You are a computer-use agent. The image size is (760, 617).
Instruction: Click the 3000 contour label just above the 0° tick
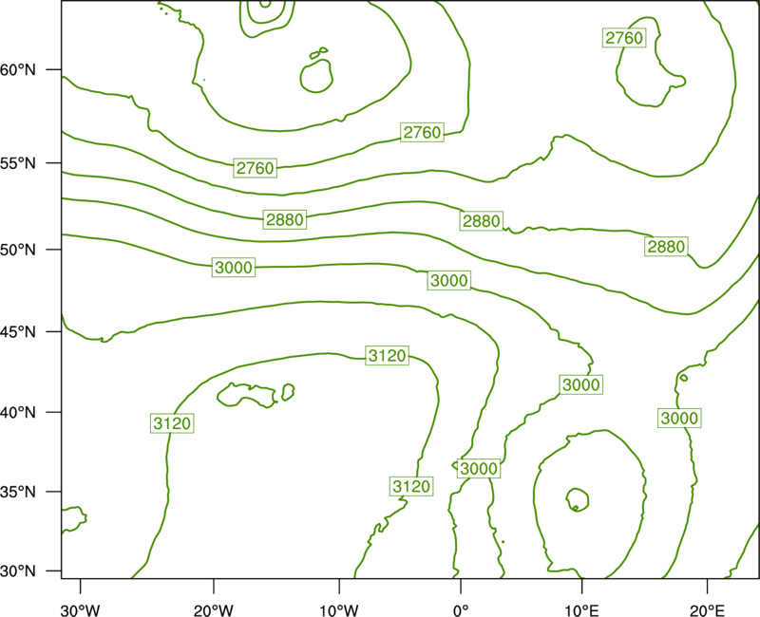(x=479, y=468)
